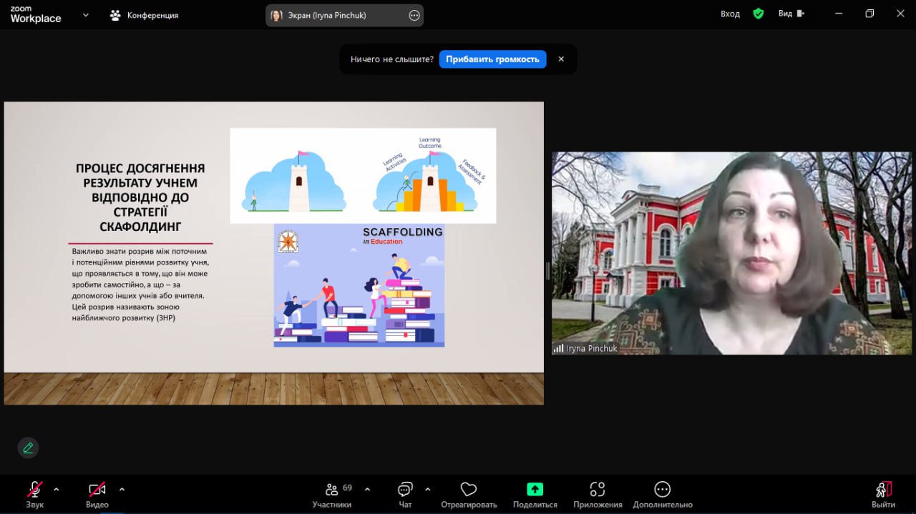
Task: Minimize the Zoom window
Action: point(837,14)
